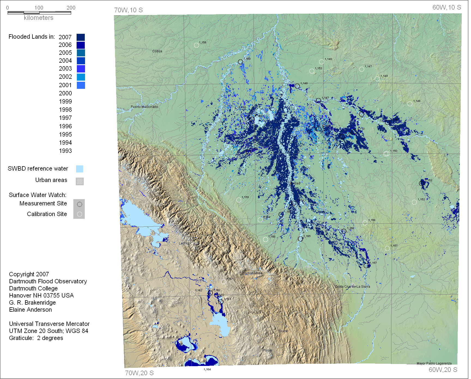The width and height of the screenshot is (471, 379).
Task: Select the calibration site marker labeled 1,149
Action: (x=377, y=79)
